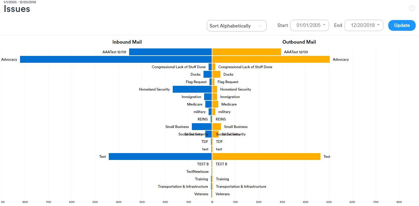This screenshot has height=206, width=419.
Task: Expand the End date 12/20/2018 picker
Action: (x=364, y=25)
